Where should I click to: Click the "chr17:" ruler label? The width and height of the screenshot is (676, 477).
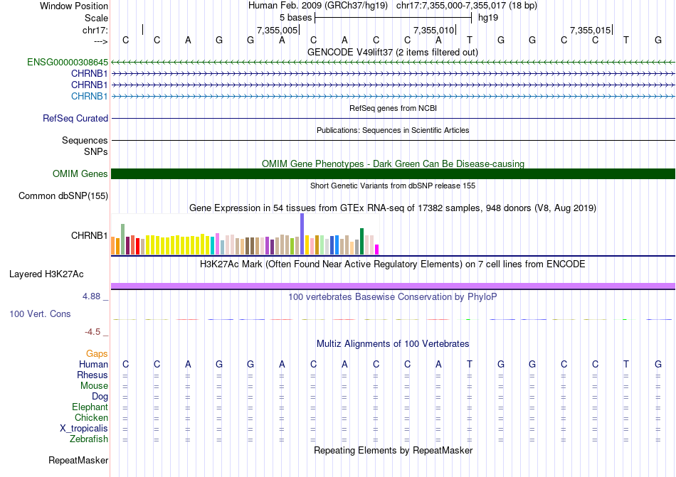pyautogui.click(x=95, y=30)
